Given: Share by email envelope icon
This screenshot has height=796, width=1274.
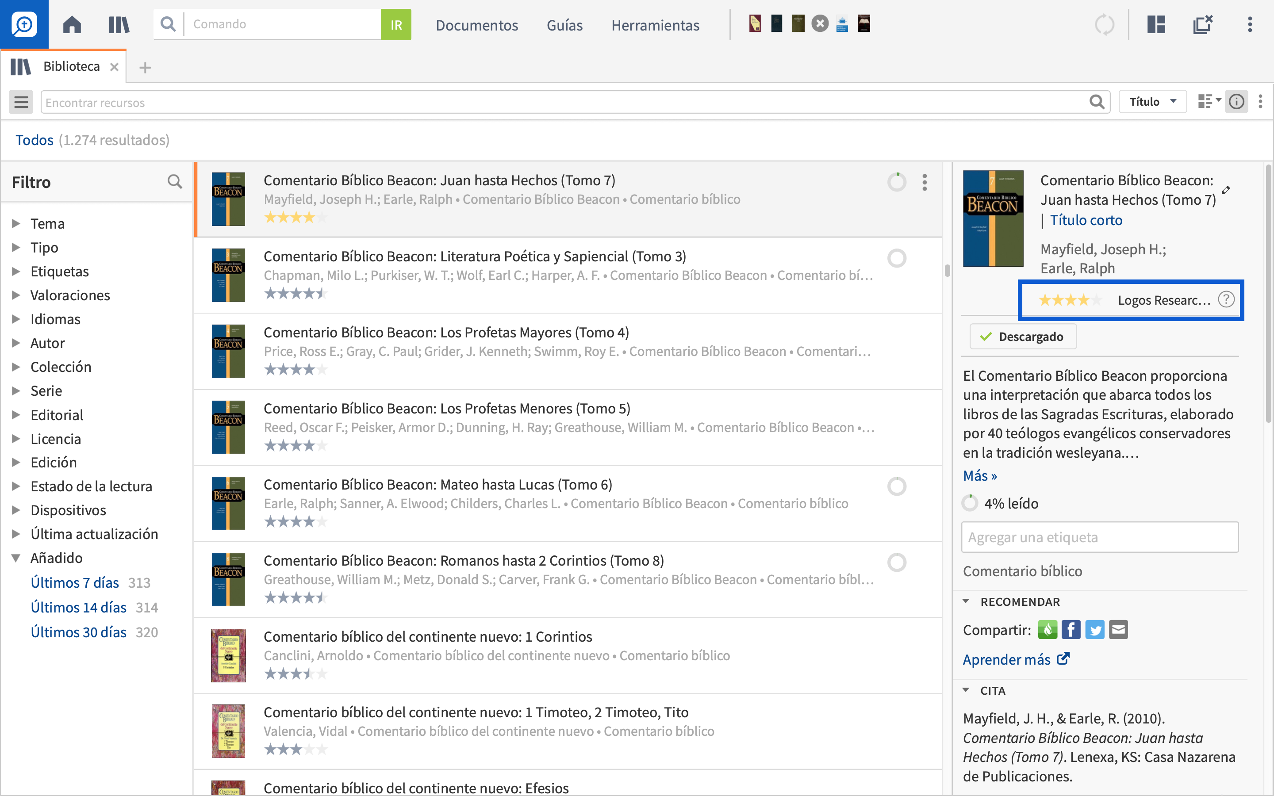Looking at the screenshot, I should pyautogui.click(x=1118, y=630).
